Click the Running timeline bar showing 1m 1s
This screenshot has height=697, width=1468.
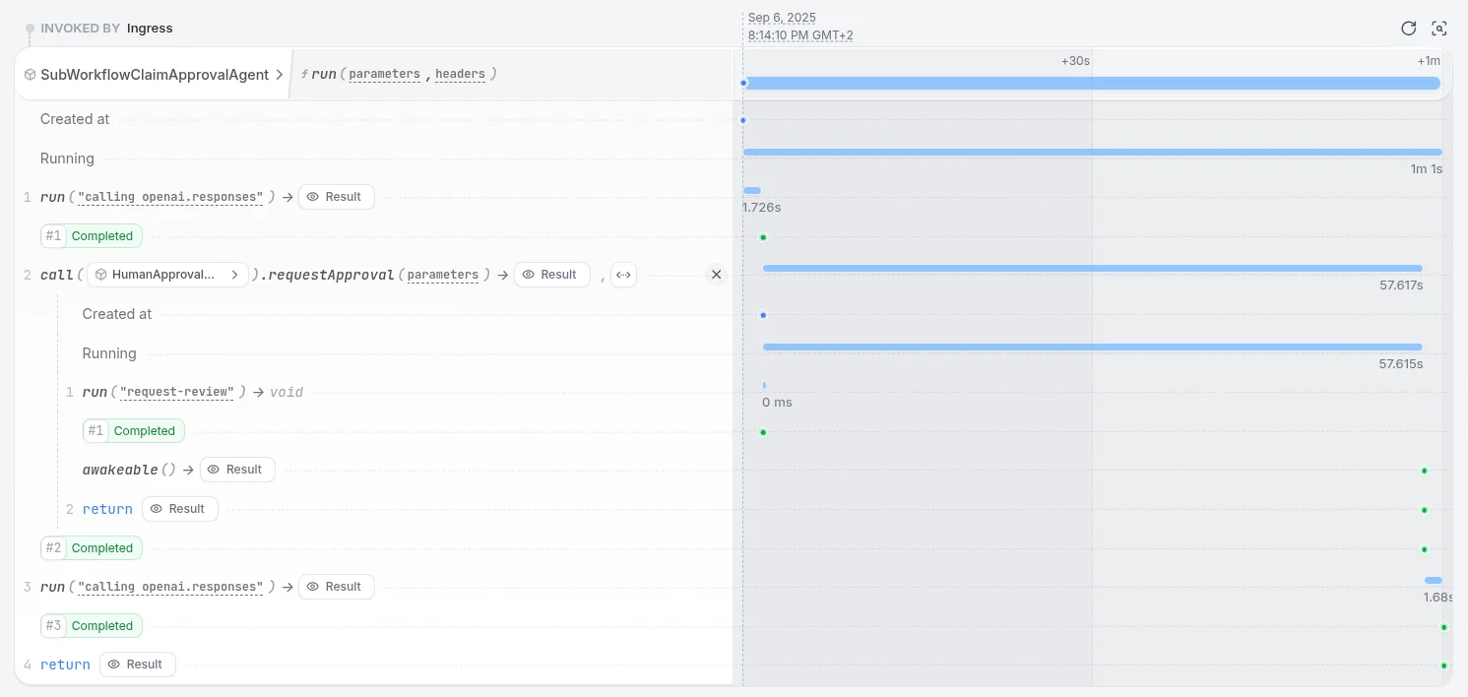(1093, 152)
